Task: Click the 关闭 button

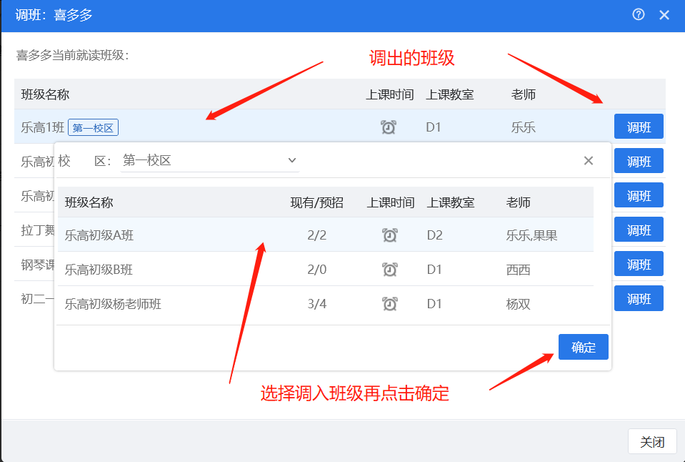Action: point(652,441)
